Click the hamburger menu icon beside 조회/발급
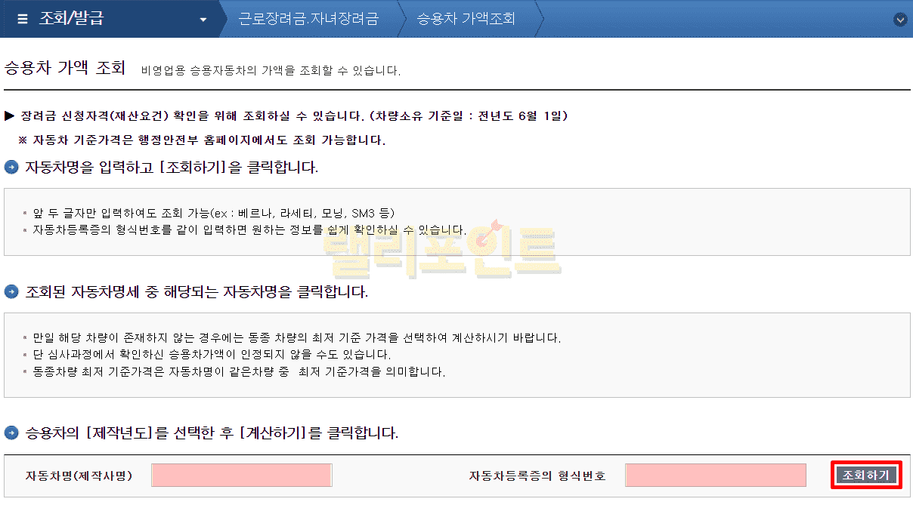The width and height of the screenshot is (913, 505). [x=23, y=19]
